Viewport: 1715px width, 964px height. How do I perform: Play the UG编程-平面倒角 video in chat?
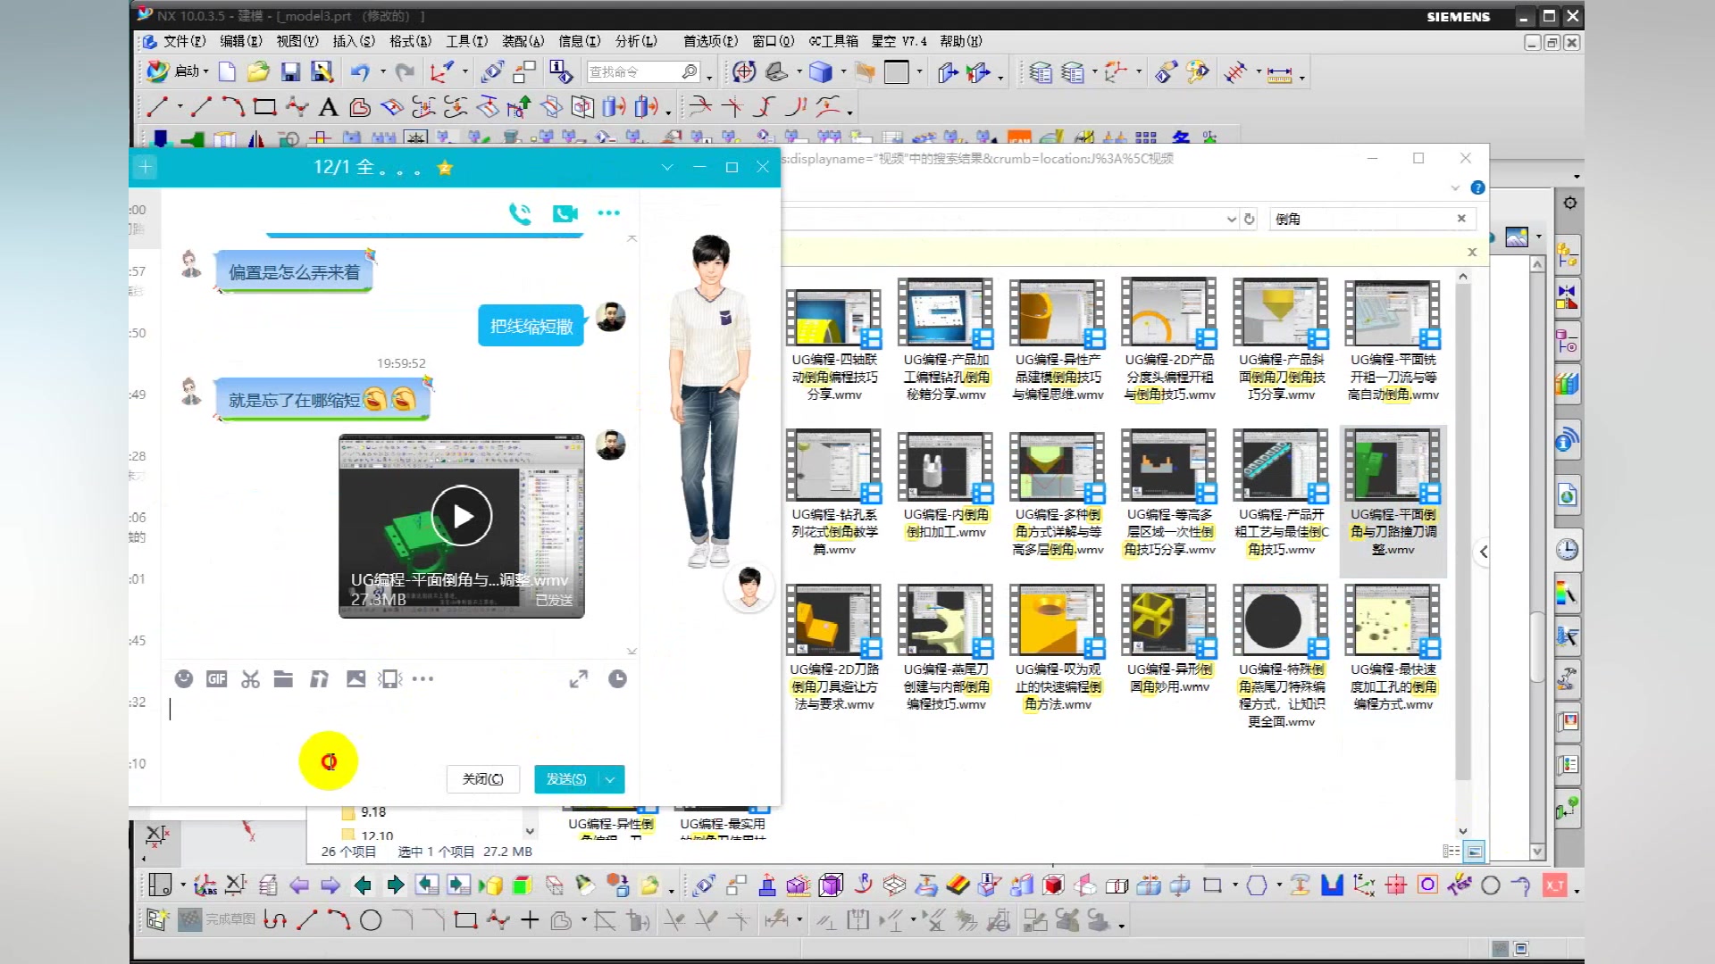[x=462, y=515]
